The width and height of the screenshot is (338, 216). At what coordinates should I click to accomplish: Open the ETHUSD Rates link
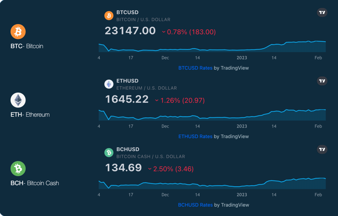[195, 136]
